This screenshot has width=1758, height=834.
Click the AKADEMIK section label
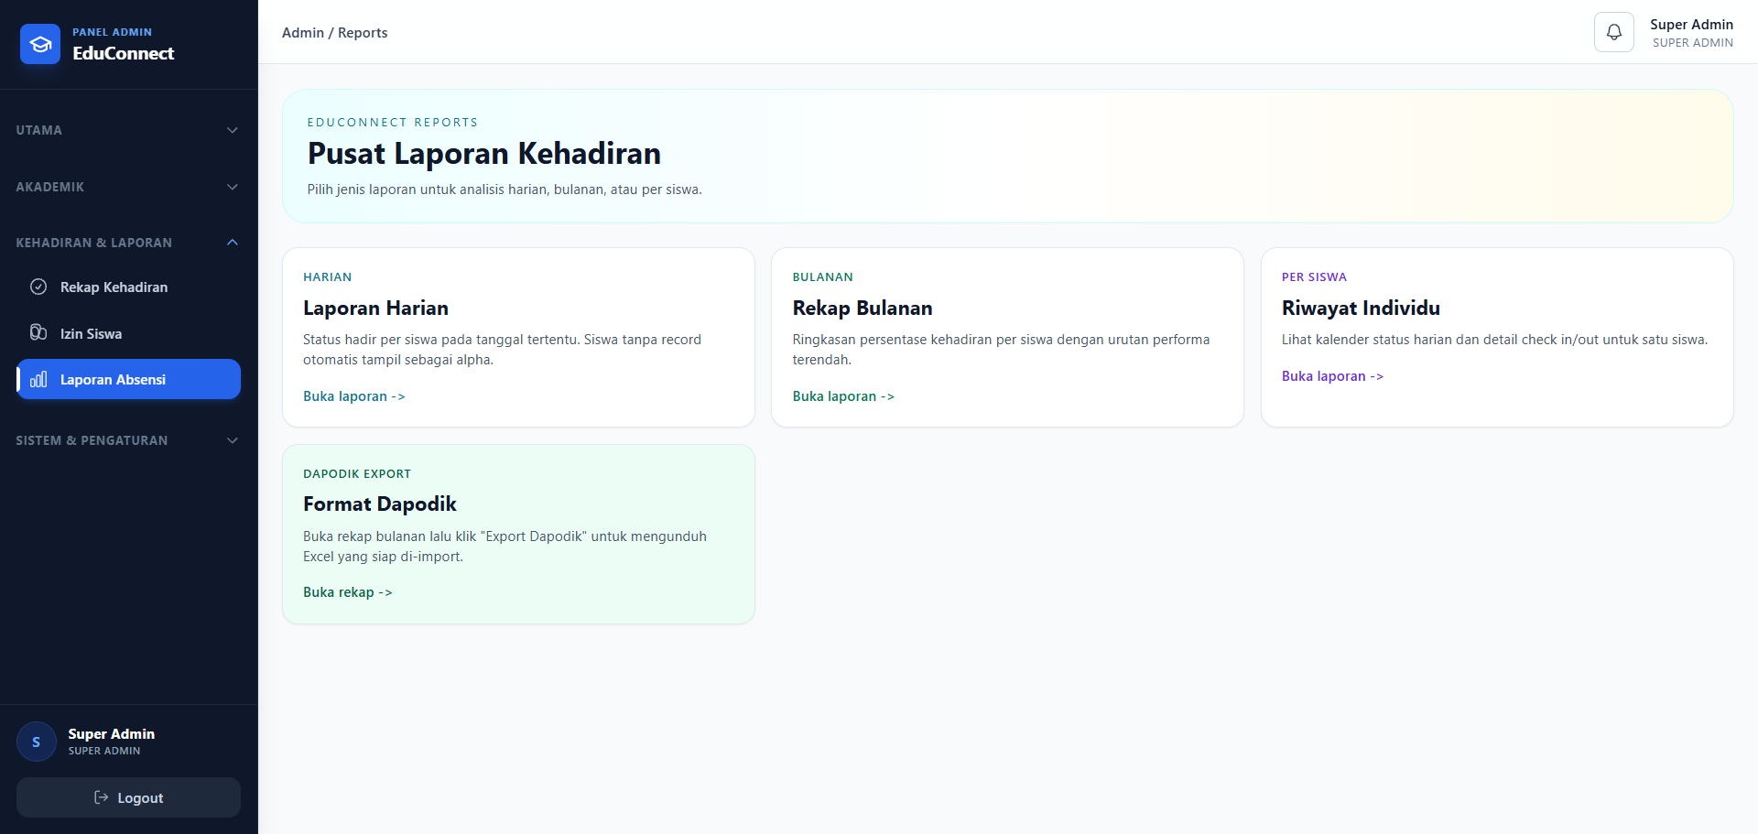coord(50,187)
